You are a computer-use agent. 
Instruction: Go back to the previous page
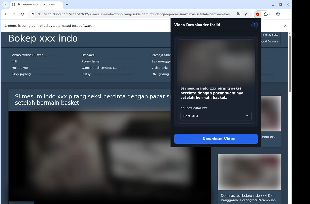tap(6, 14)
